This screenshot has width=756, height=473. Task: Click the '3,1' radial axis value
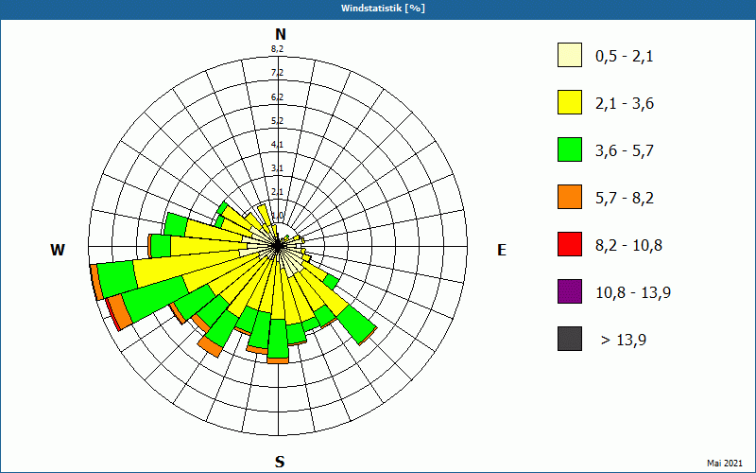tap(277, 168)
